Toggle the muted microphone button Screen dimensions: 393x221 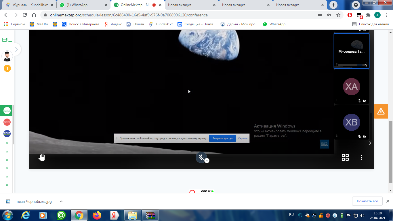[x=201, y=157]
